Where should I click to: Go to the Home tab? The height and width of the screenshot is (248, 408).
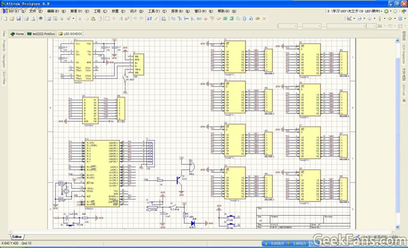(17, 34)
